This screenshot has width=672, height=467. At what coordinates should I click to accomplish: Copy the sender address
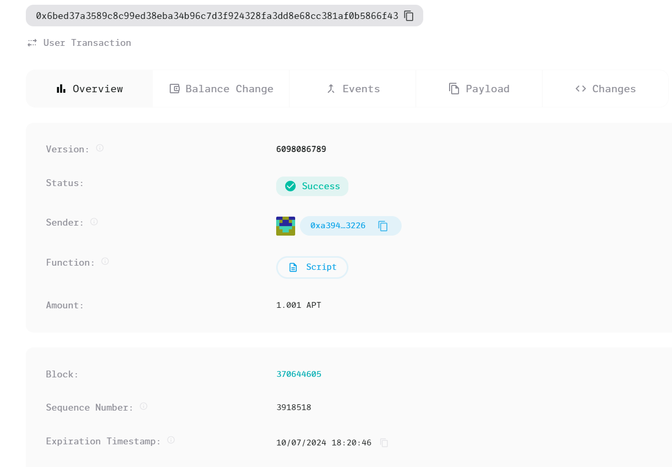(383, 226)
